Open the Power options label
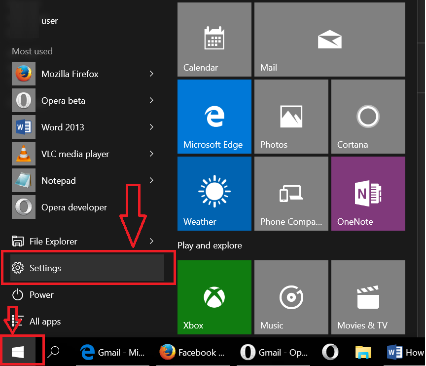This screenshot has width=426, height=366. point(41,295)
